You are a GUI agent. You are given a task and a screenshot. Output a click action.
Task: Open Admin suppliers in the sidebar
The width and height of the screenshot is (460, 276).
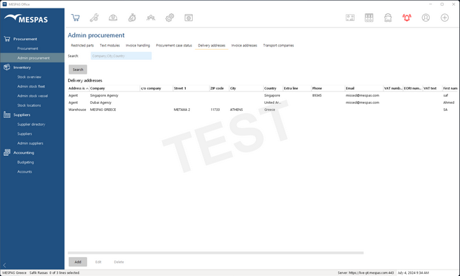[30, 143]
